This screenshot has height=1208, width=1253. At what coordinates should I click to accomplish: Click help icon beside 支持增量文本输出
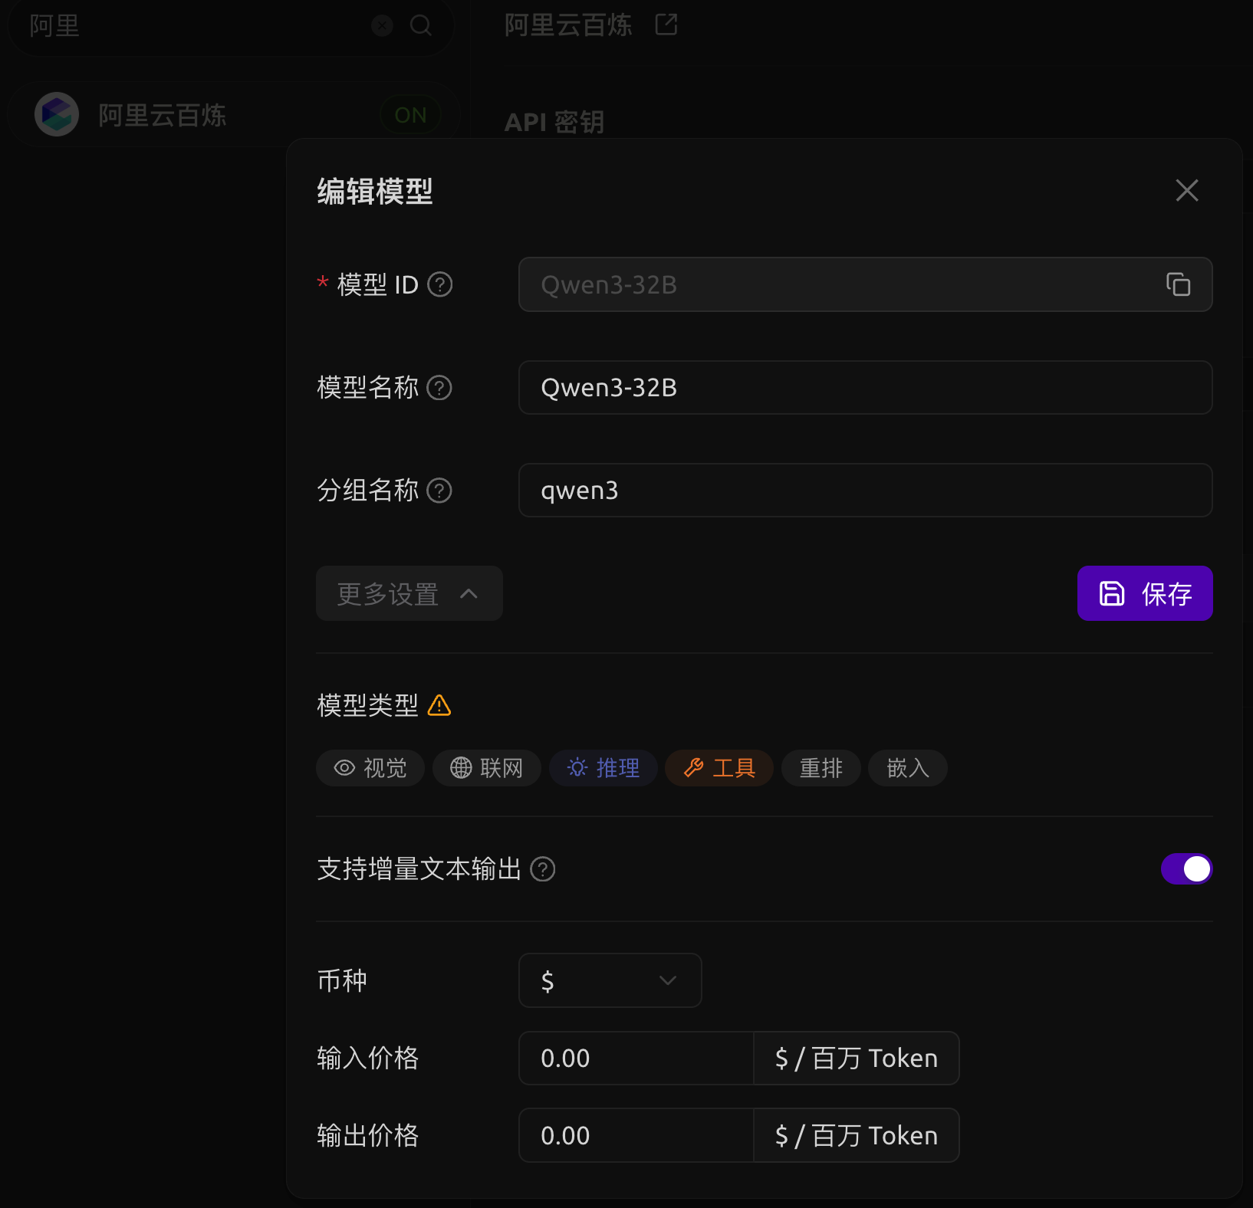[x=543, y=869]
